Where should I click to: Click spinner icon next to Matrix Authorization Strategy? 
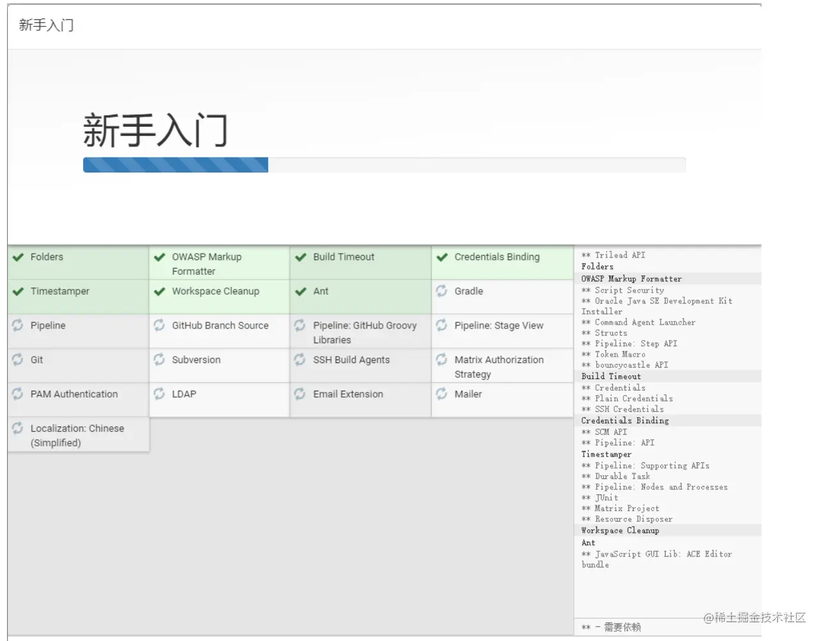coord(442,359)
